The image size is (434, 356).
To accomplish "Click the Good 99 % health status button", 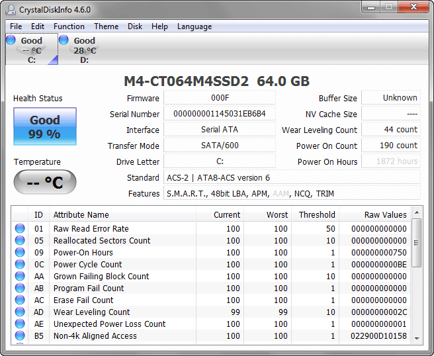I will [x=45, y=126].
